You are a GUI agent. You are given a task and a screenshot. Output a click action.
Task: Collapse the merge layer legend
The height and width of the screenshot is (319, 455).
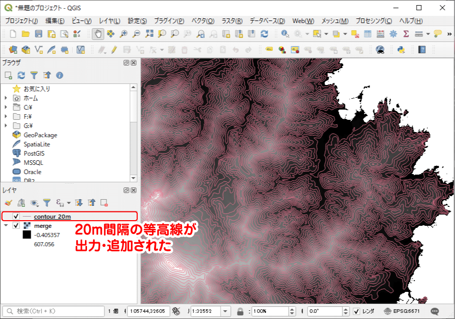pos(5,225)
